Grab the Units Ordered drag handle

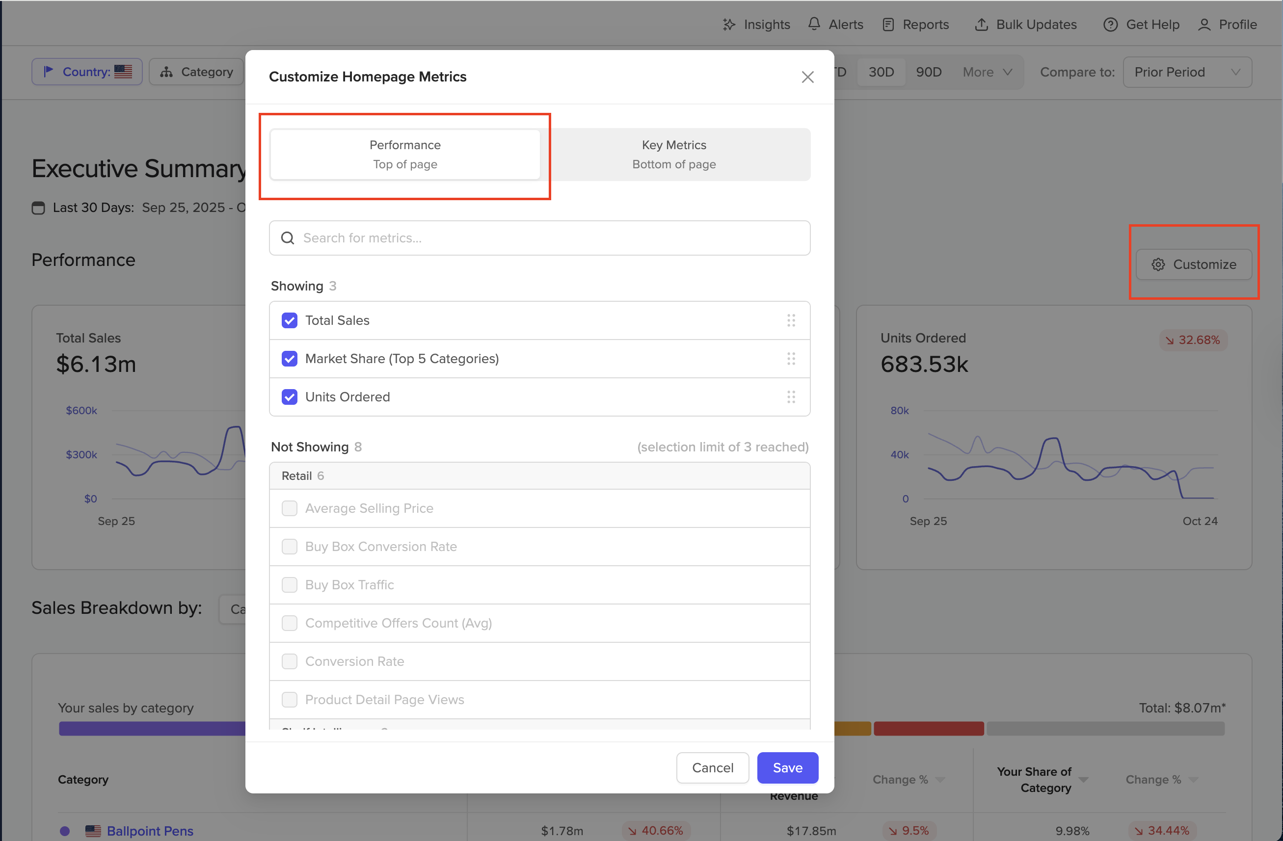click(x=791, y=397)
